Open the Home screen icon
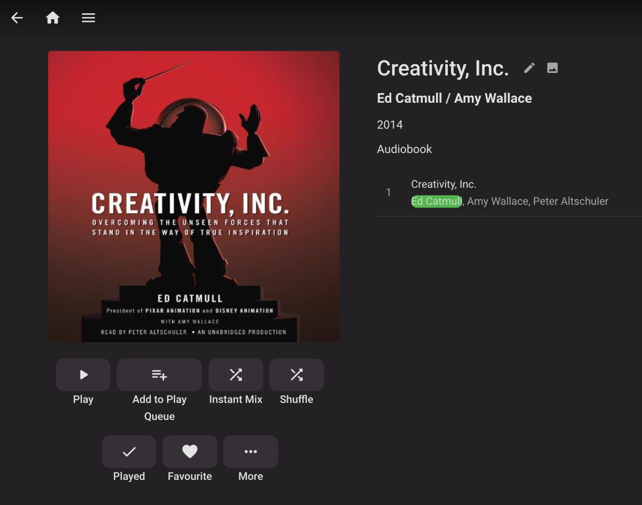The height and width of the screenshot is (505, 642). coord(52,18)
